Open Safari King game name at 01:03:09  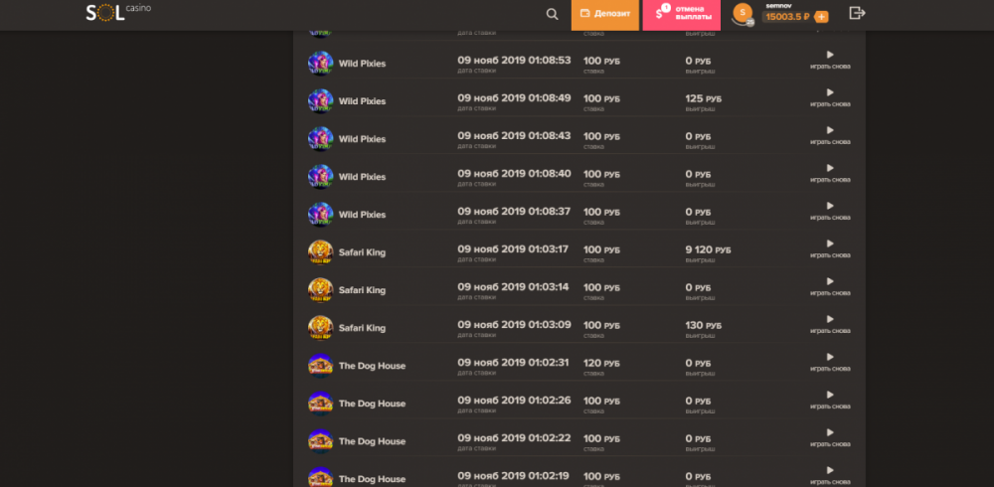tap(362, 328)
